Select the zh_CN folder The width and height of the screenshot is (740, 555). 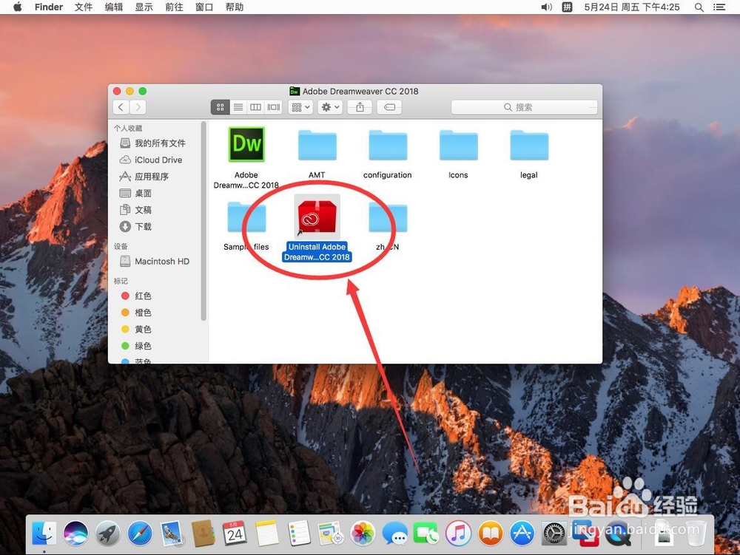(x=388, y=217)
